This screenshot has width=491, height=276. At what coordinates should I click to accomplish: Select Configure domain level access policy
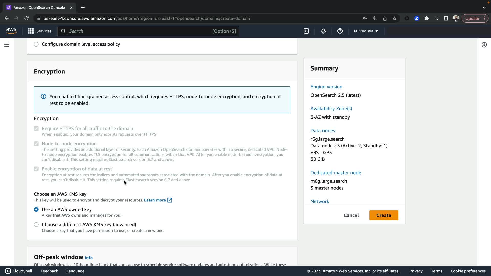tap(36, 44)
